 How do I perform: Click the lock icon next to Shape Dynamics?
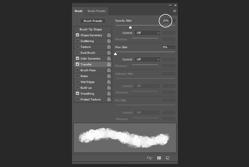coord(109,35)
